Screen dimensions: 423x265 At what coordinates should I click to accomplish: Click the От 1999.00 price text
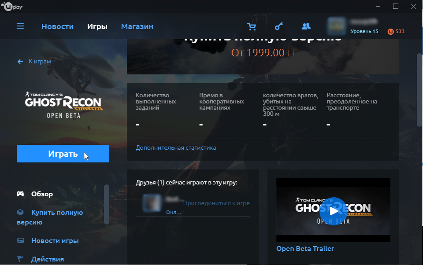(263, 53)
